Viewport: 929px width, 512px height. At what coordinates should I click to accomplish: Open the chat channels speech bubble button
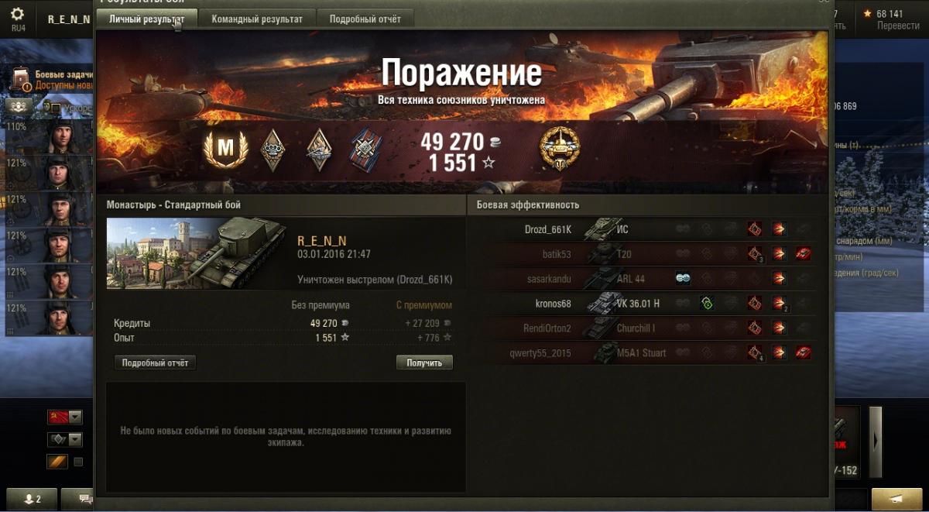point(84,500)
